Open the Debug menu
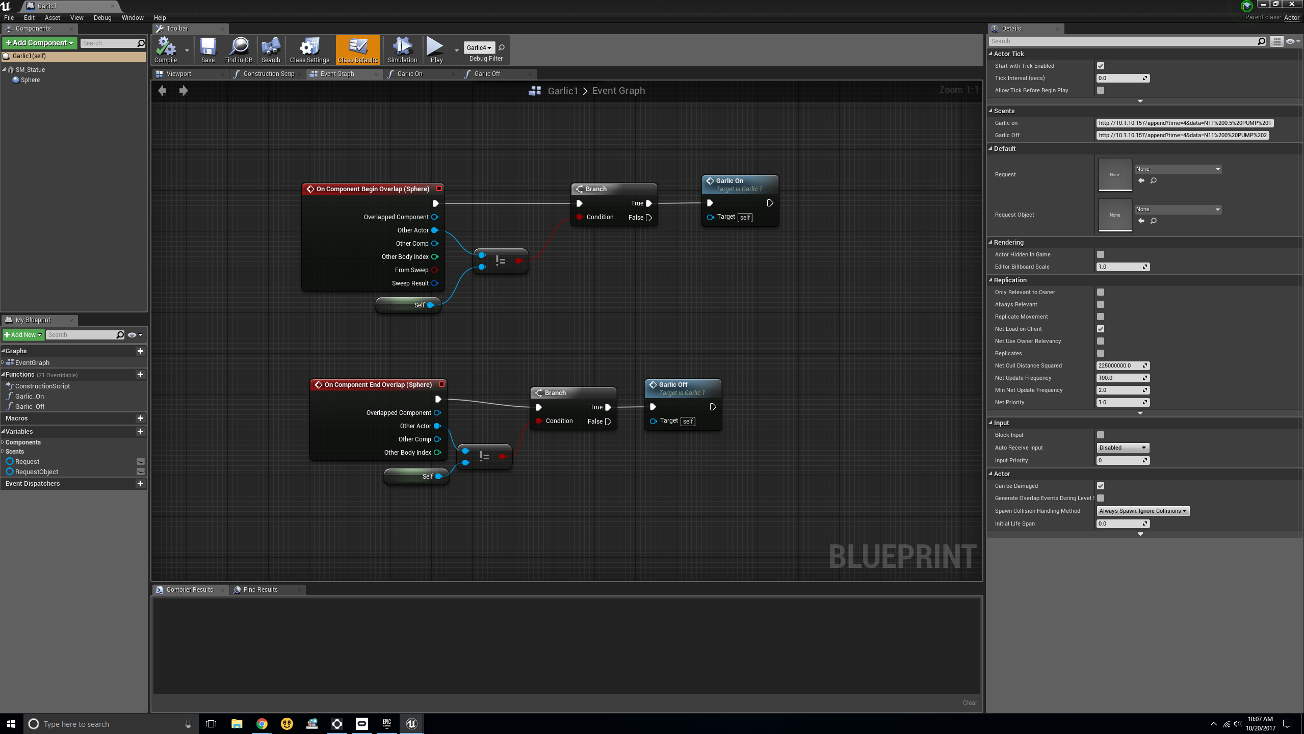The image size is (1304, 734). (102, 17)
